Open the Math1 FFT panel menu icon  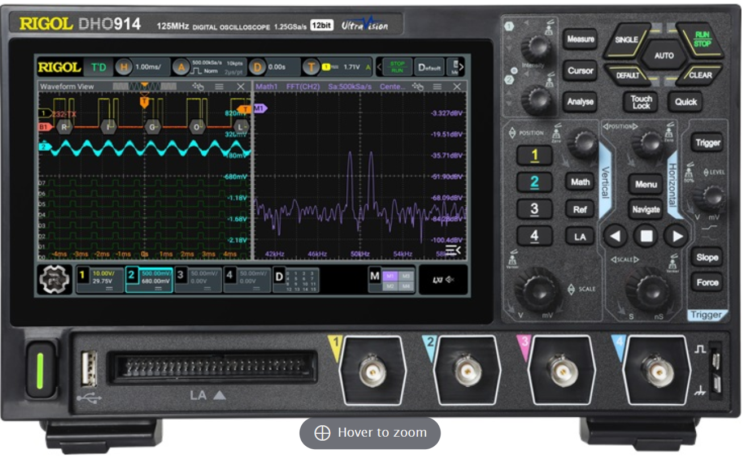click(x=437, y=86)
